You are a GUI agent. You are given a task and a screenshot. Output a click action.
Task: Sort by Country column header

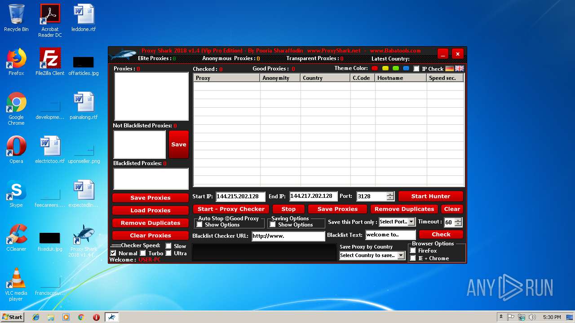(326, 78)
